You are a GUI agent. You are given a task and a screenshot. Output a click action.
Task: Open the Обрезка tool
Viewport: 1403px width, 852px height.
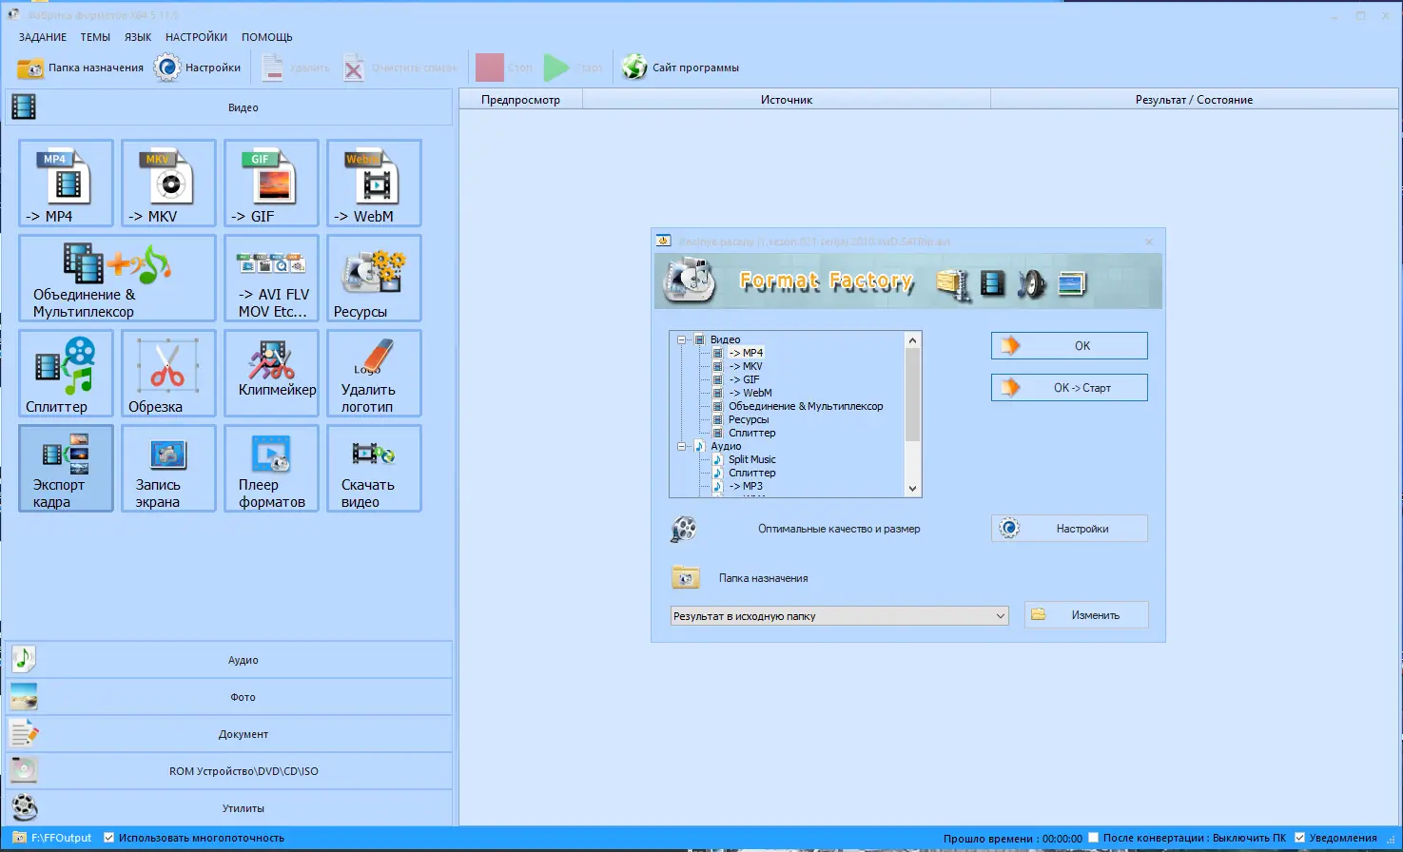coord(167,373)
